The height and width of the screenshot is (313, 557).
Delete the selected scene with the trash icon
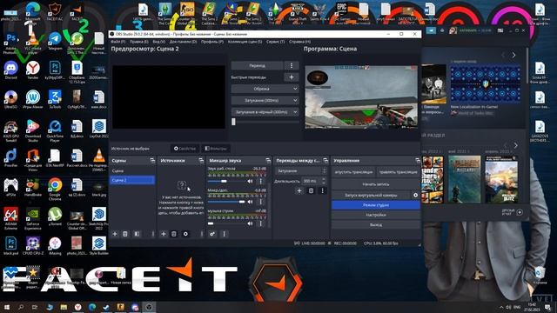point(125,234)
